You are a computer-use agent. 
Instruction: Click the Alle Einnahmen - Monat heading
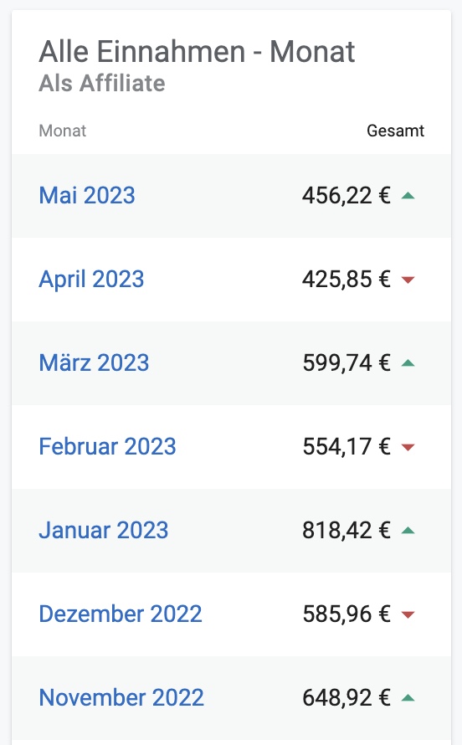pyautogui.click(x=197, y=51)
